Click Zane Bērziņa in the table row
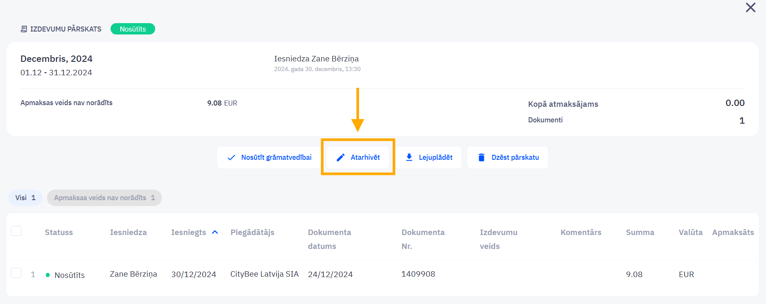The width and height of the screenshot is (766, 304). click(x=133, y=274)
